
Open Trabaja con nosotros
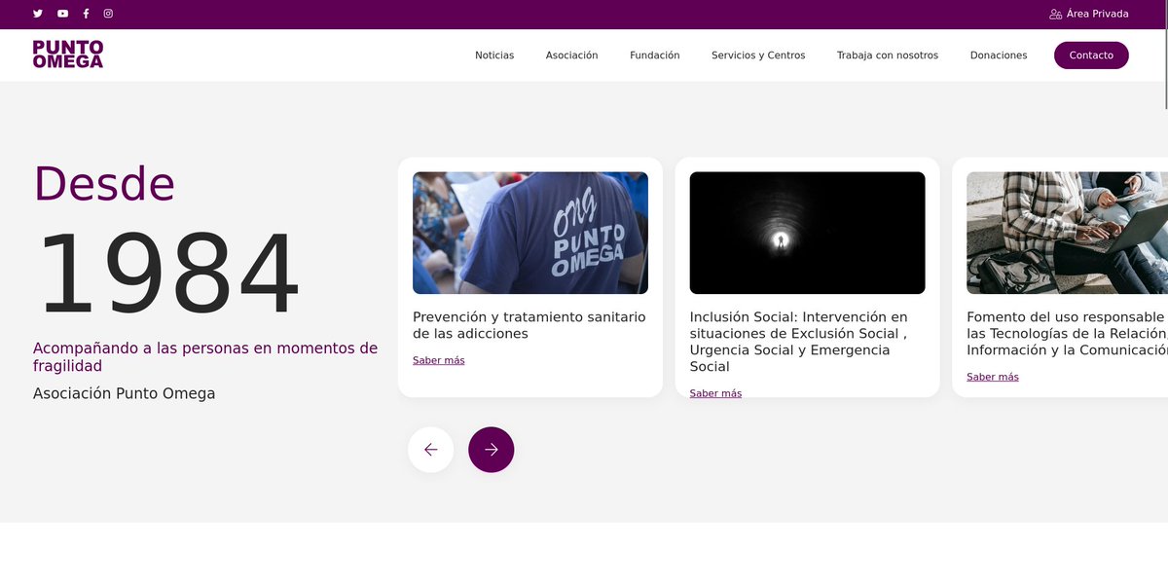(x=888, y=55)
